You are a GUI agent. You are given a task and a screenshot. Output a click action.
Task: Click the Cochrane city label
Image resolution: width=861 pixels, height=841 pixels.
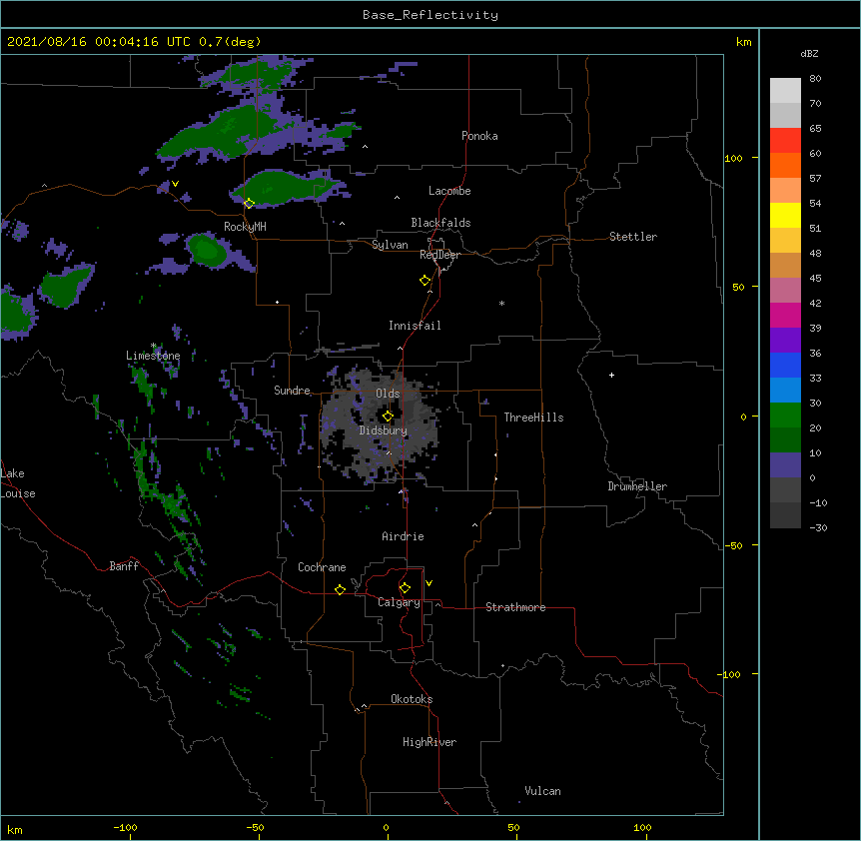coord(322,567)
